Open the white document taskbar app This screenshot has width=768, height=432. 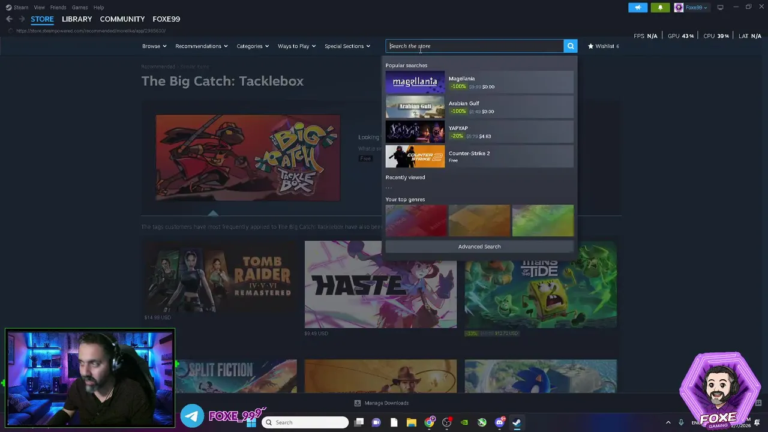tap(394, 422)
